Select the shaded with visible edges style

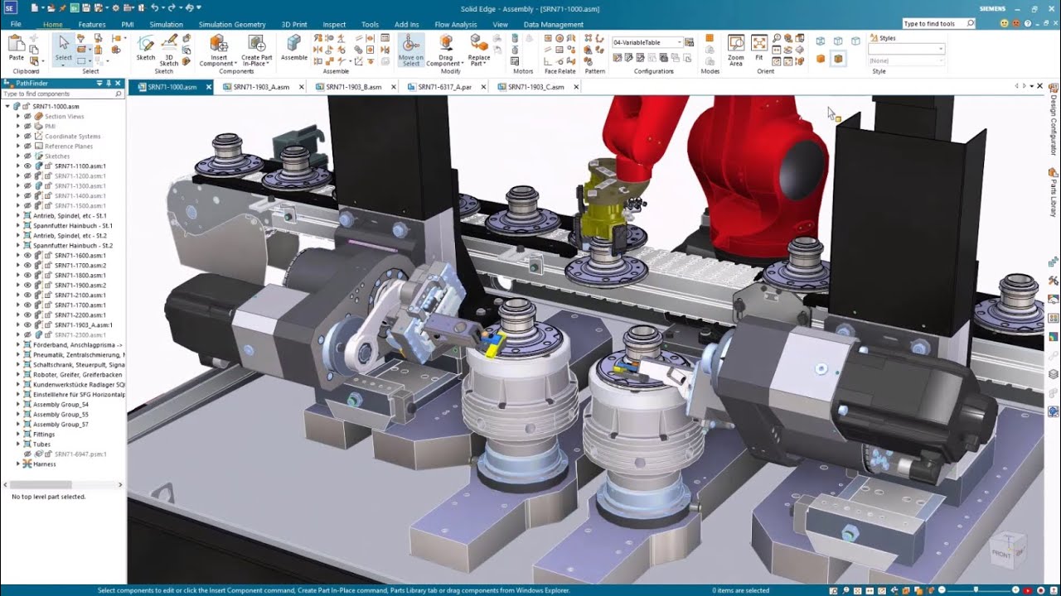point(838,59)
